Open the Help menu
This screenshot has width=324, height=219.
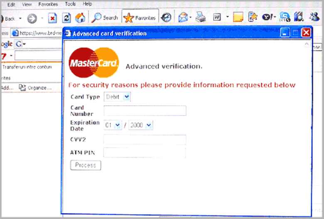87,4
